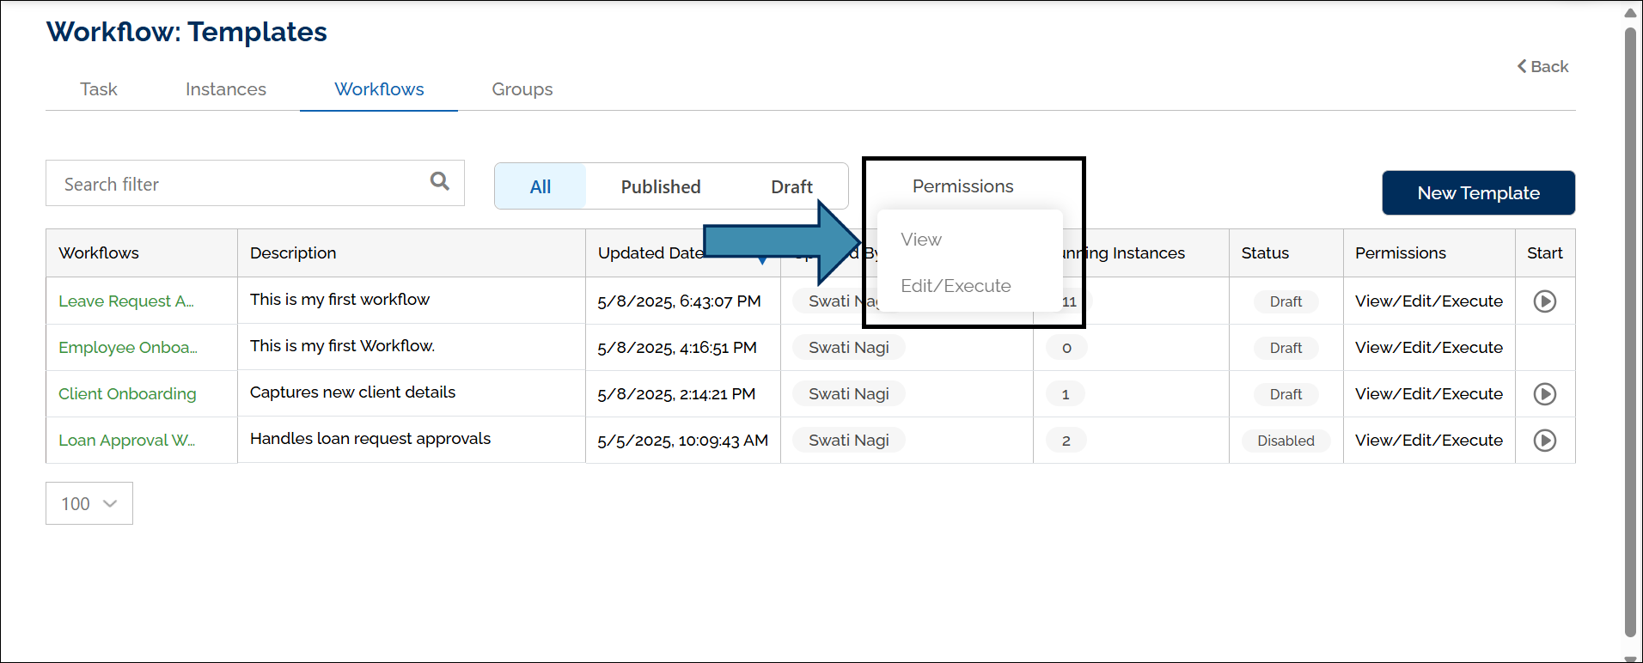
Task: Switch to the Instances tab
Action: pos(226,89)
